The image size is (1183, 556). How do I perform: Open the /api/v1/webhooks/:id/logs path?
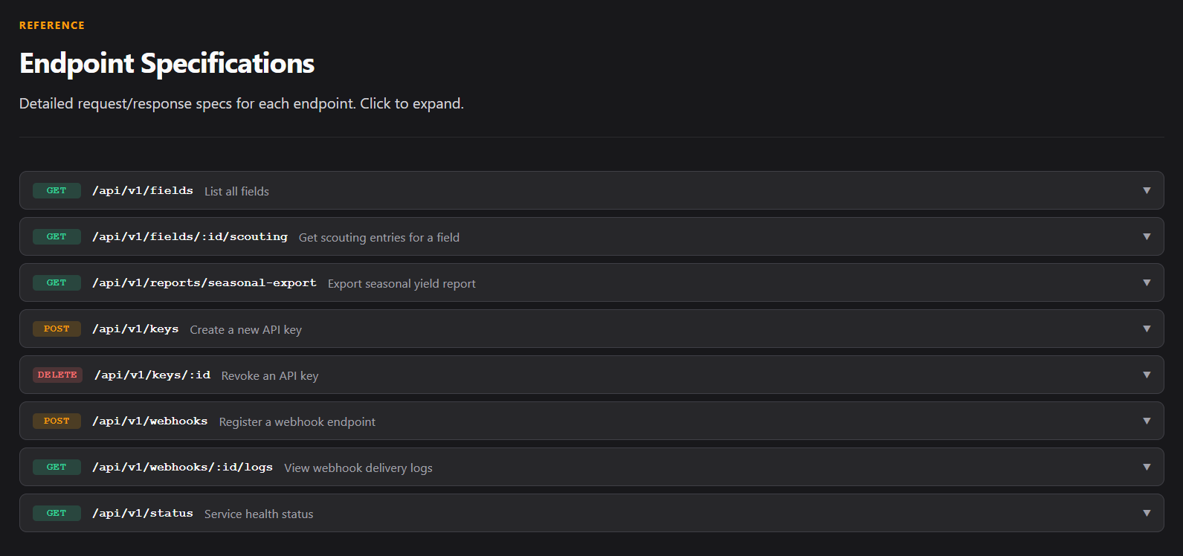click(x=182, y=468)
